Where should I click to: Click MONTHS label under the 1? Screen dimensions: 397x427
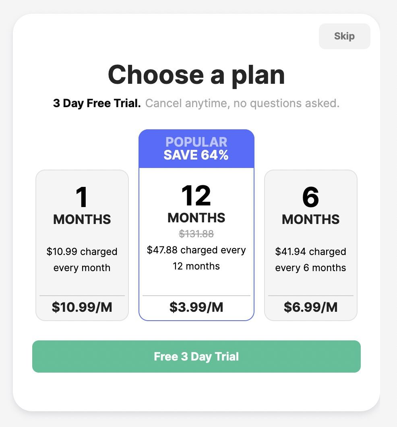click(82, 220)
